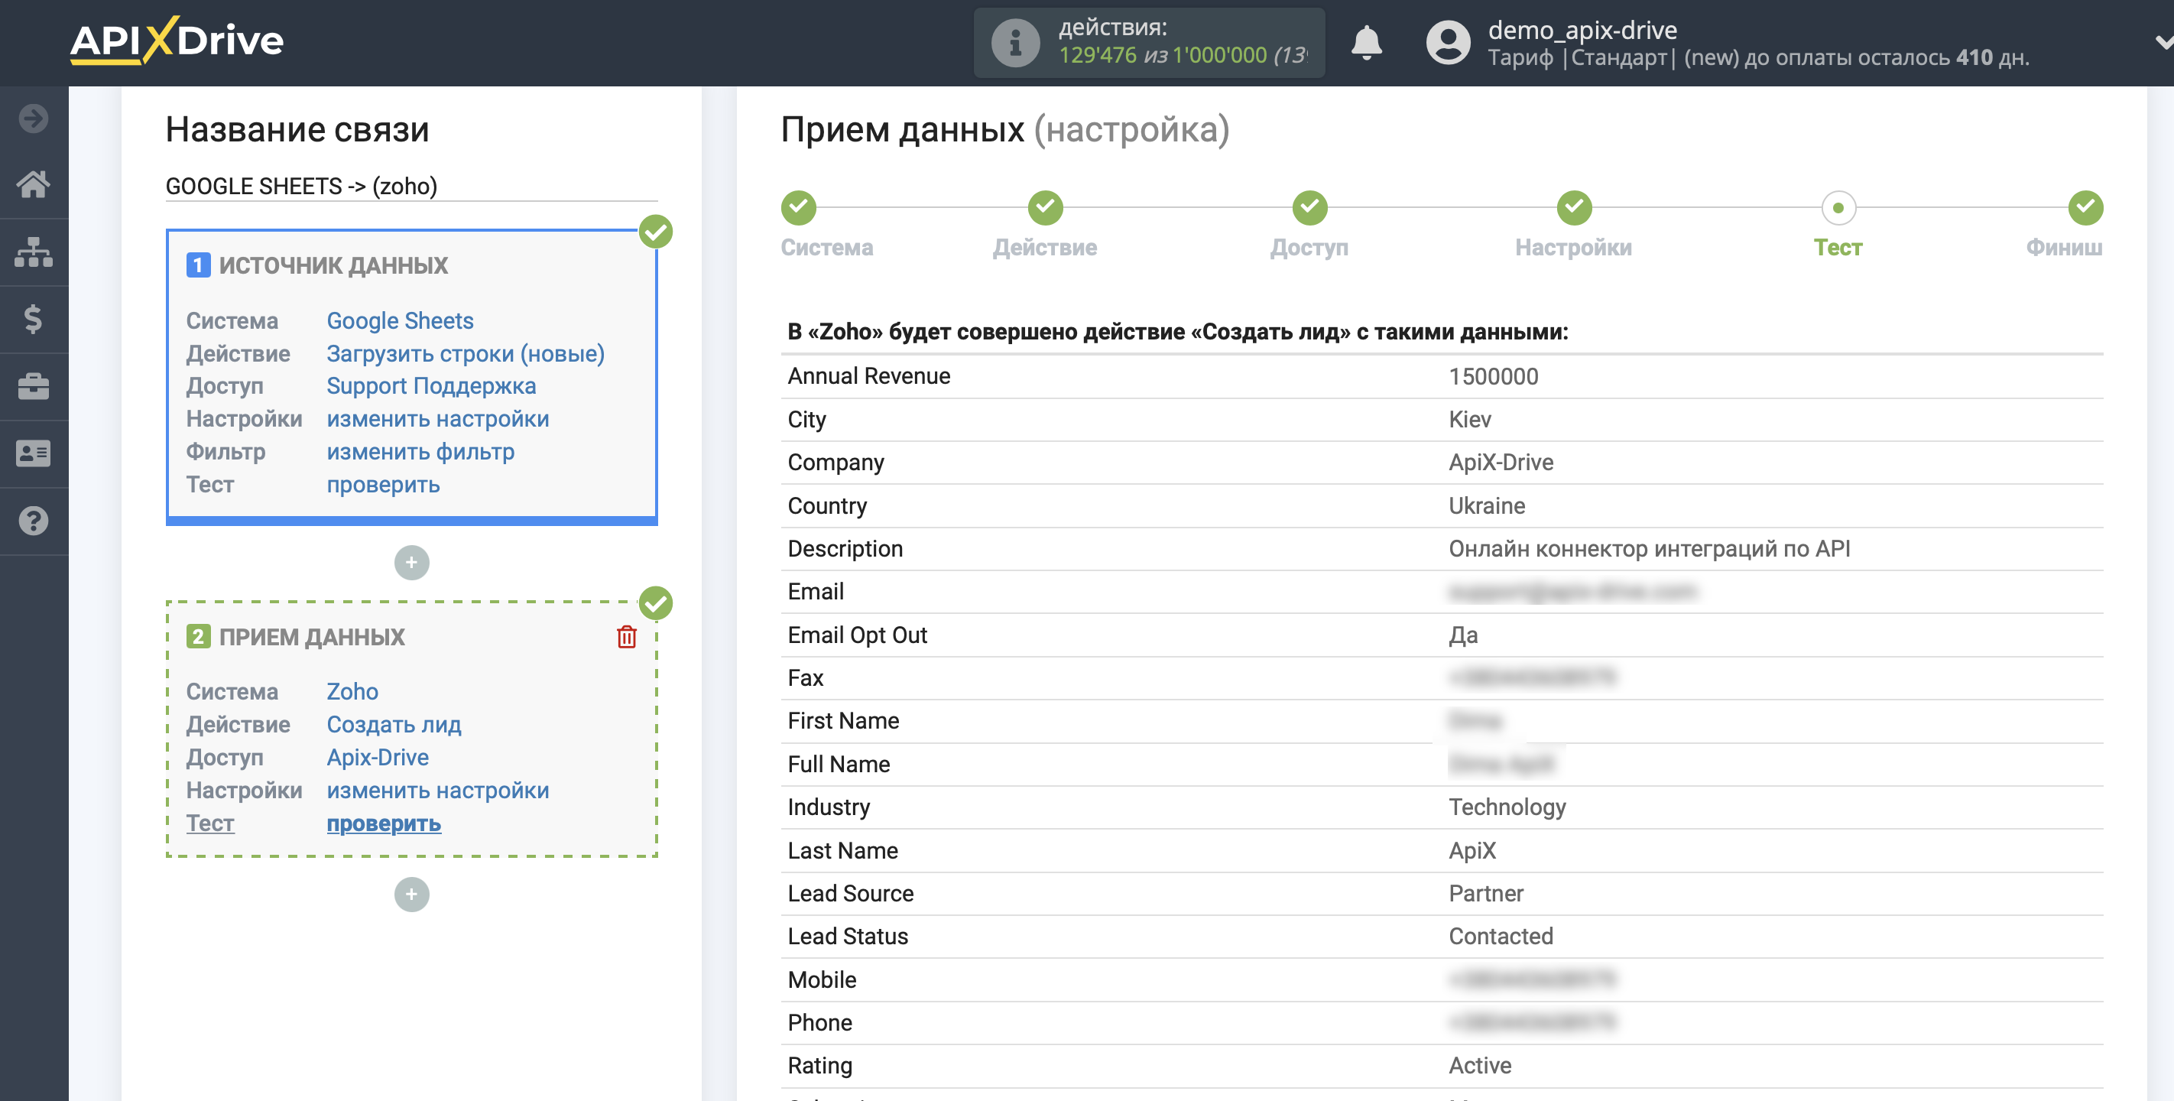Click the ИСТОЧНИК ДАННЫХ header
This screenshot has width=2174, height=1101.
[x=333, y=265]
